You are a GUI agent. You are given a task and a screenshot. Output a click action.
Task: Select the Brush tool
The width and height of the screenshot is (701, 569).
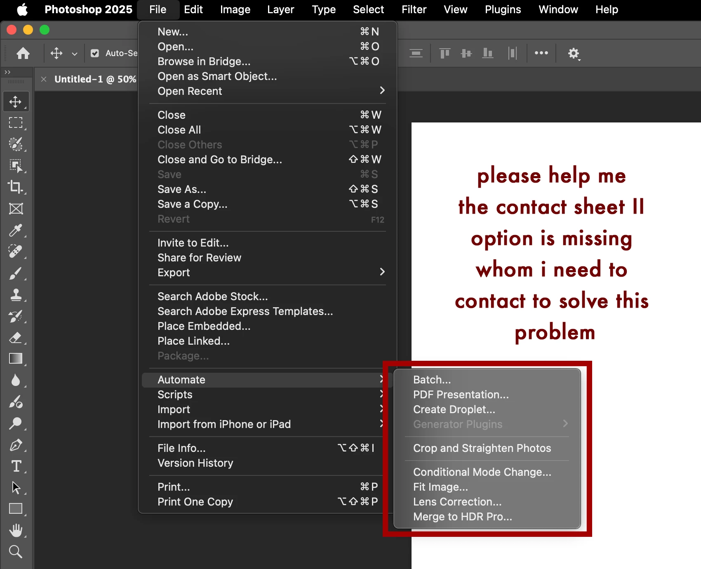click(x=16, y=273)
